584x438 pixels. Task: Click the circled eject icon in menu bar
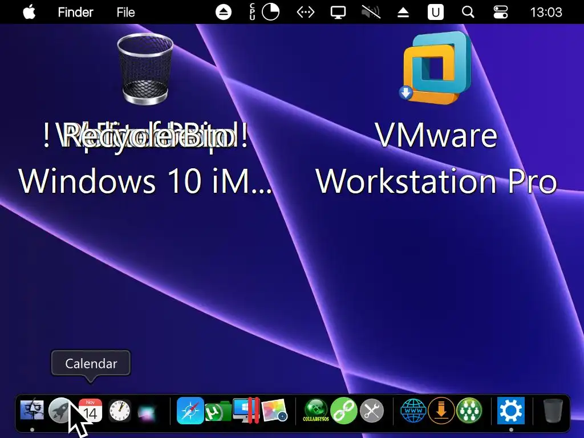(x=224, y=13)
